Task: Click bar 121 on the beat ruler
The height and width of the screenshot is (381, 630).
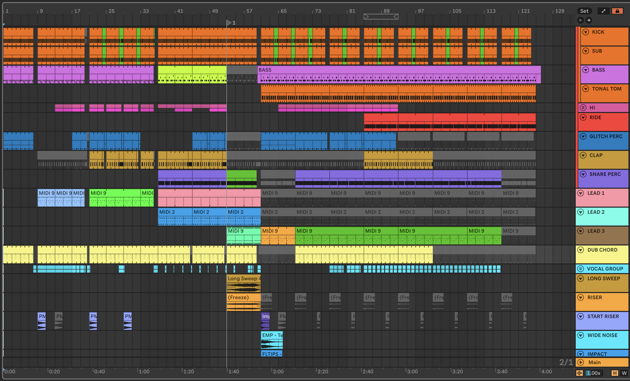Action: tap(525, 11)
